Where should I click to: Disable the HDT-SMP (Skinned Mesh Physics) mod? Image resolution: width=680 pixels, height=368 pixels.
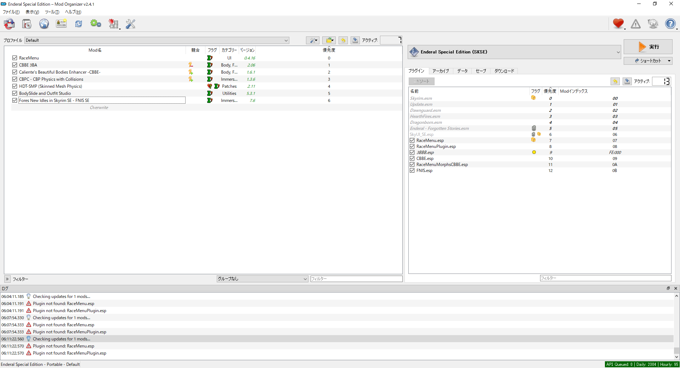(x=15, y=86)
